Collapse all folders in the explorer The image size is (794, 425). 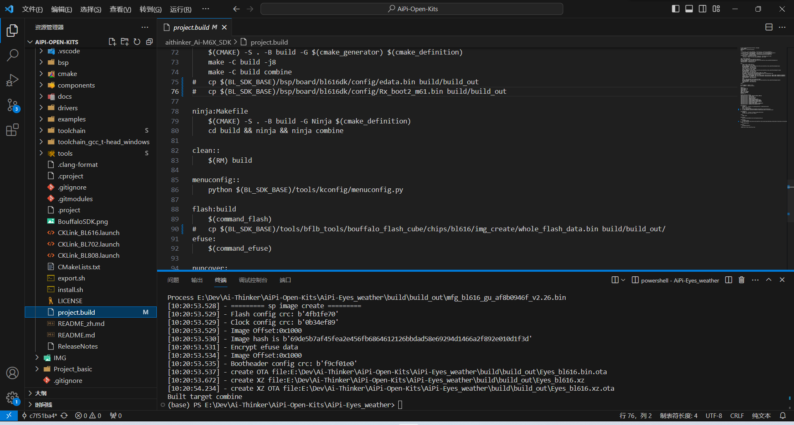click(149, 42)
